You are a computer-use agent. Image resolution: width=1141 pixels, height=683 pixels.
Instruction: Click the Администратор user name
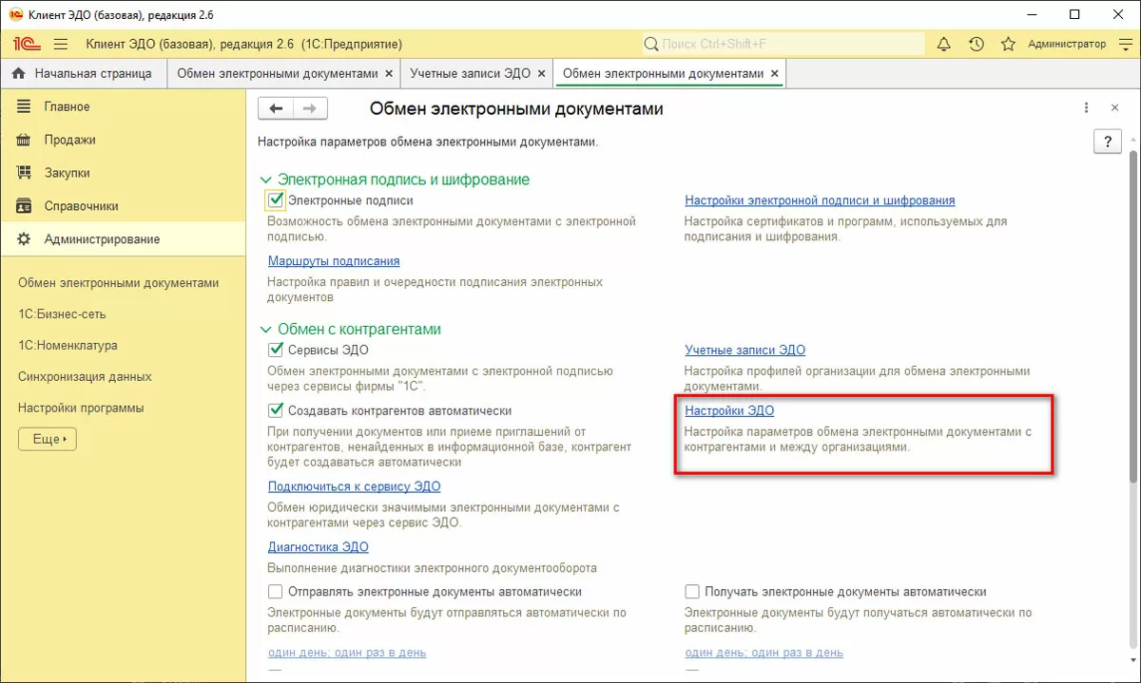tap(1067, 45)
